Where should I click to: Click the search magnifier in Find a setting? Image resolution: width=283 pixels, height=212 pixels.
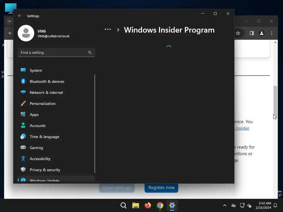pos(90,52)
